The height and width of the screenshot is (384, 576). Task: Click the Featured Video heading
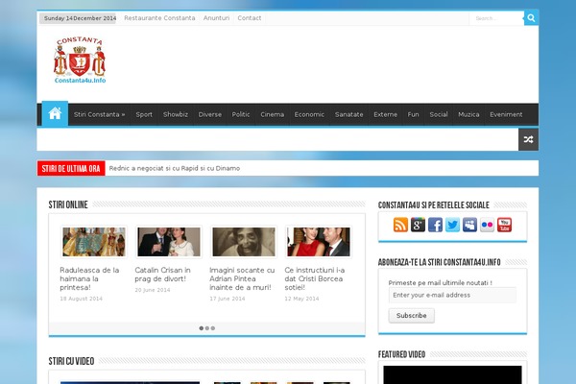[x=401, y=354]
